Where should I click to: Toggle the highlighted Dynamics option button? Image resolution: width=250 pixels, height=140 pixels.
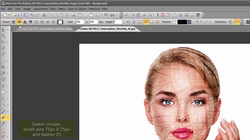pyautogui.click(x=237, y=22)
